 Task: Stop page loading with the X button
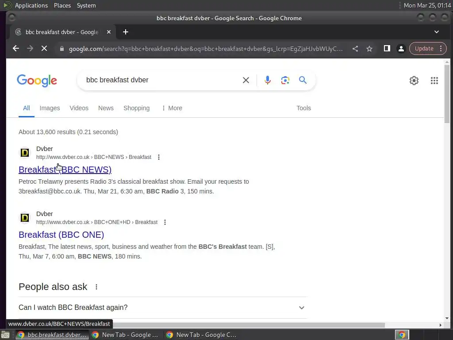[x=44, y=49]
